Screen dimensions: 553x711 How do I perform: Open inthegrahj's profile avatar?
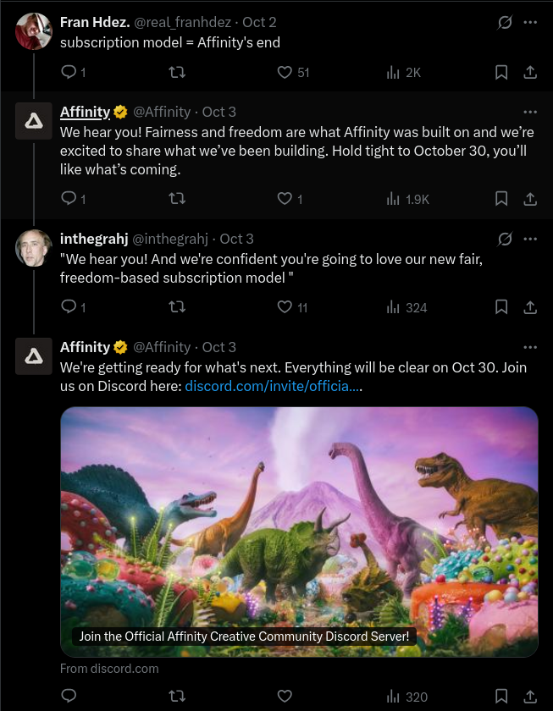[x=34, y=248]
